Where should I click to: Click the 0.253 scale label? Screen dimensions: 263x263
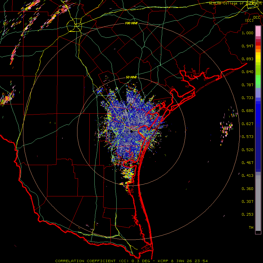tap(248, 214)
